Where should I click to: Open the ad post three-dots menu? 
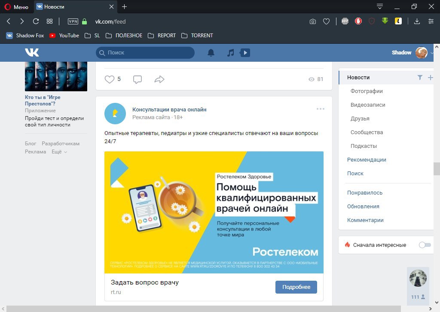click(x=321, y=109)
